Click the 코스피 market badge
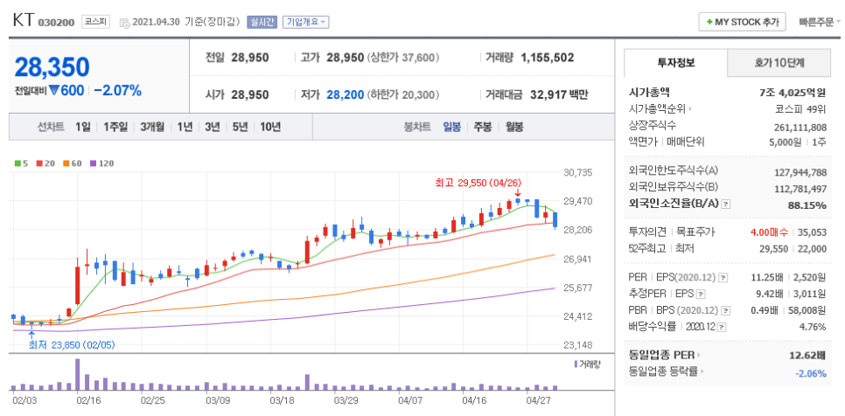 click(96, 22)
